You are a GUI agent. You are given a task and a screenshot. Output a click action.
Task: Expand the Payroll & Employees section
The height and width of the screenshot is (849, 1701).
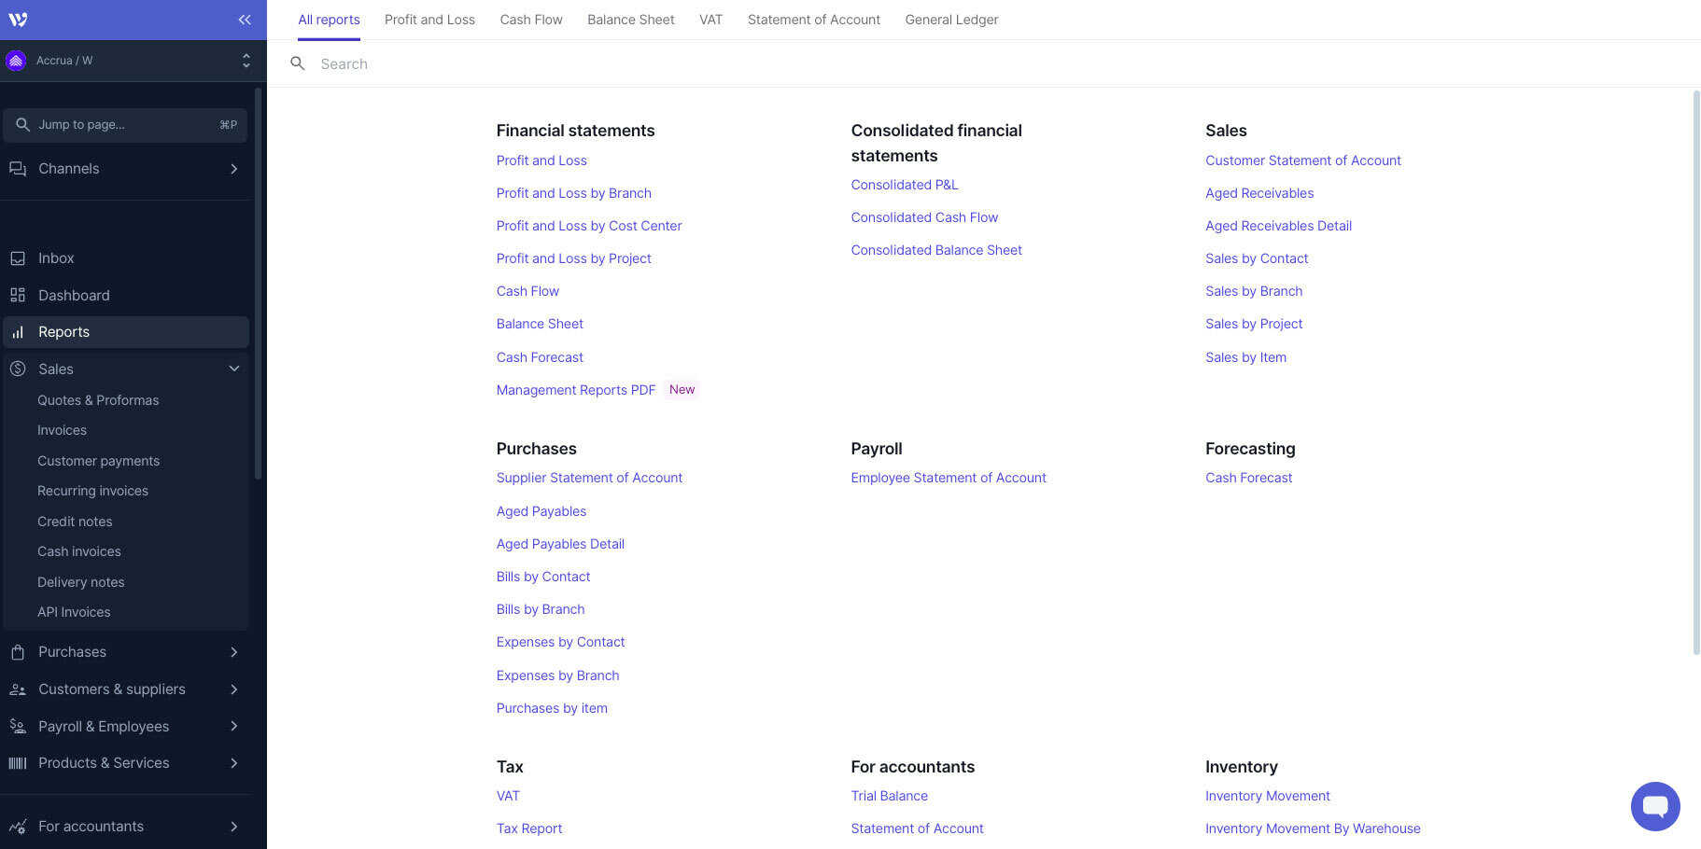click(234, 727)
